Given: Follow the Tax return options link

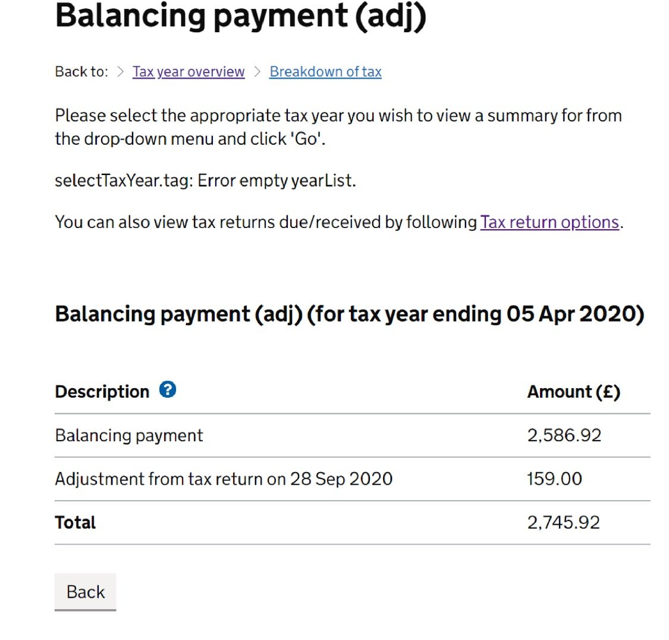Looking at the screenshot, I should pyautogui.click(x=549, y=222).
